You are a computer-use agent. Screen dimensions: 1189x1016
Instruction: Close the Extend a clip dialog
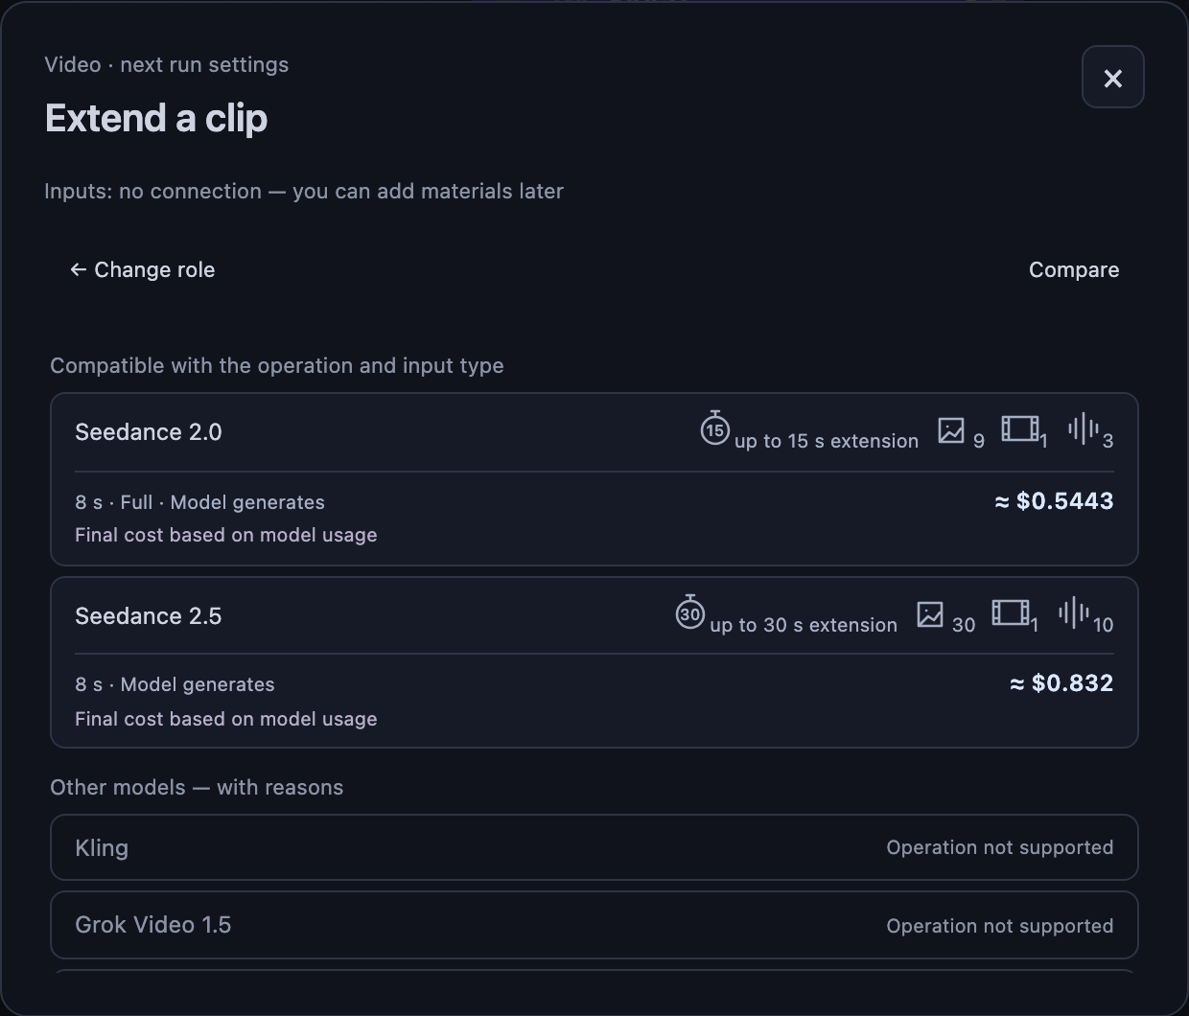(x=1112, y=78)
